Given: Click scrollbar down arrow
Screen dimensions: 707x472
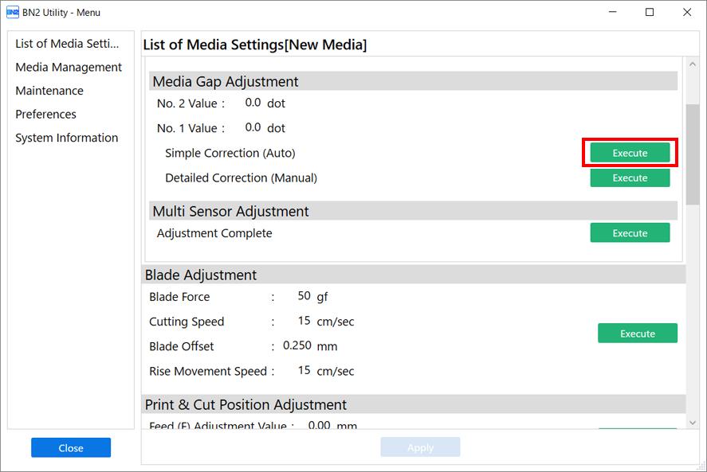Looking at the screenshot, I should [x=693, y=423].
